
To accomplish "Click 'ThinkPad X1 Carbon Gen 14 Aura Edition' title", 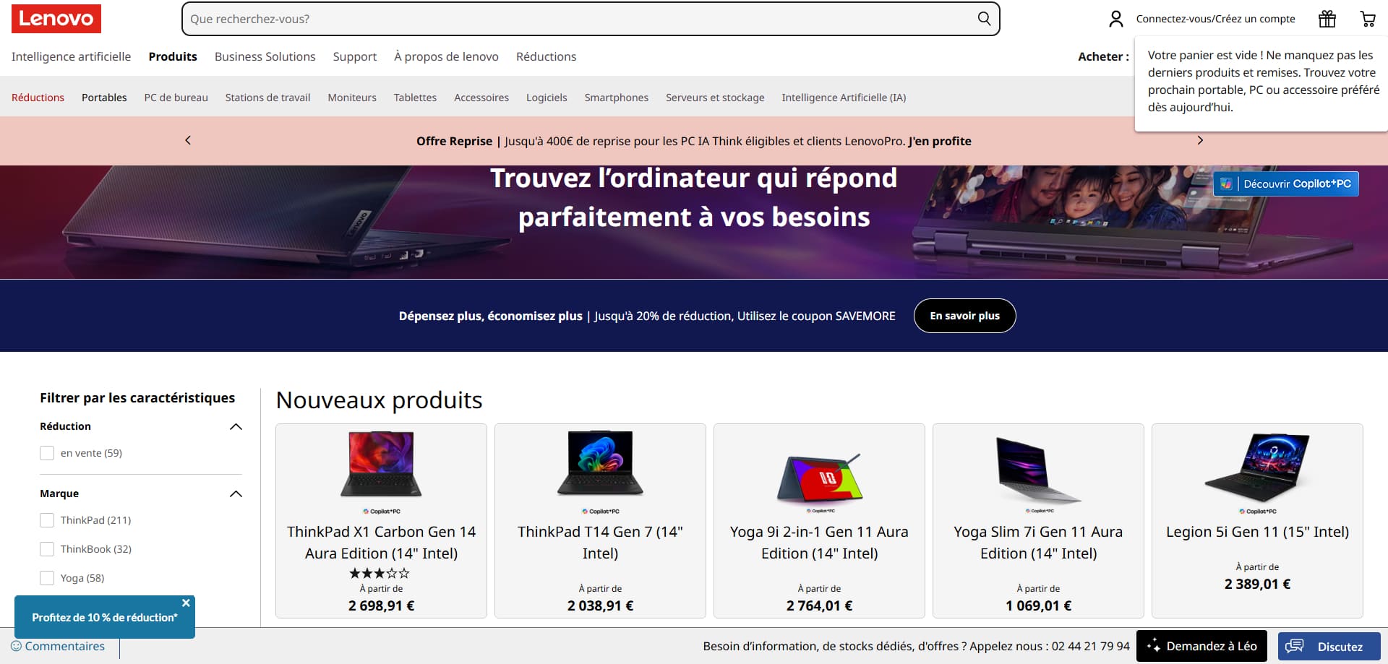I will 382,543.
